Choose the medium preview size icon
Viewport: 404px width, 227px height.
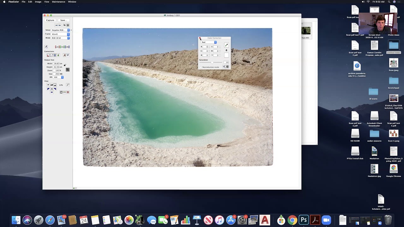(51, 85)
